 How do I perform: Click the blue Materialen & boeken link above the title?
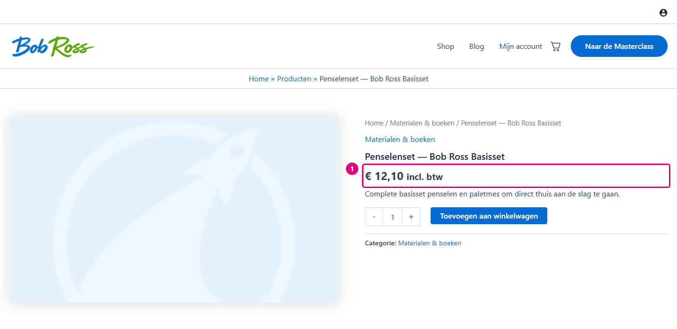coord(400,139)
